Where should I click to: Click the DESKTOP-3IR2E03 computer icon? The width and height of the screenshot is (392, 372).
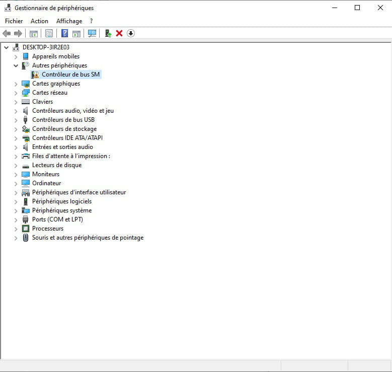(16, 47)
